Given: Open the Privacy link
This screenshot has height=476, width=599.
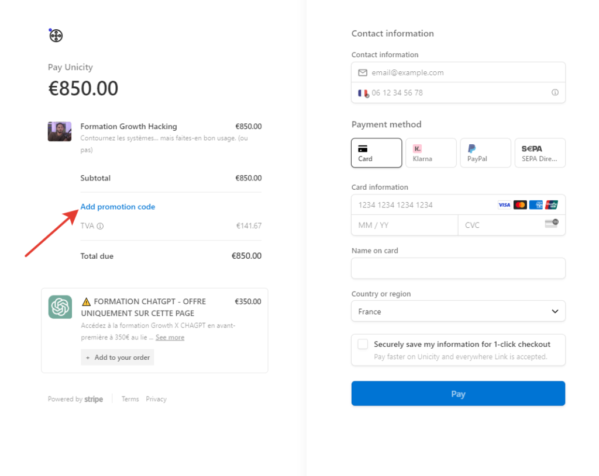Looking at the screenshot, I should tap(156, 399).
